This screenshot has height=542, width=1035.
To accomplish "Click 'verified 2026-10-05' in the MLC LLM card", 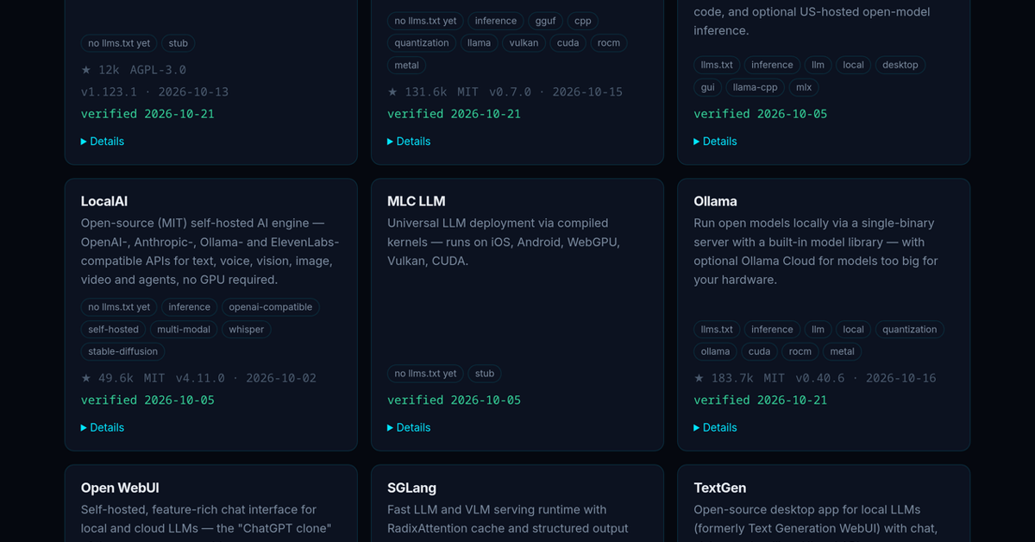I will point(454,400).
